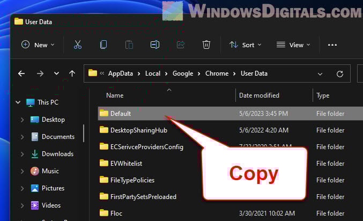
Task: Open Videos in the navigation pane
Action: tap(46, 205)
